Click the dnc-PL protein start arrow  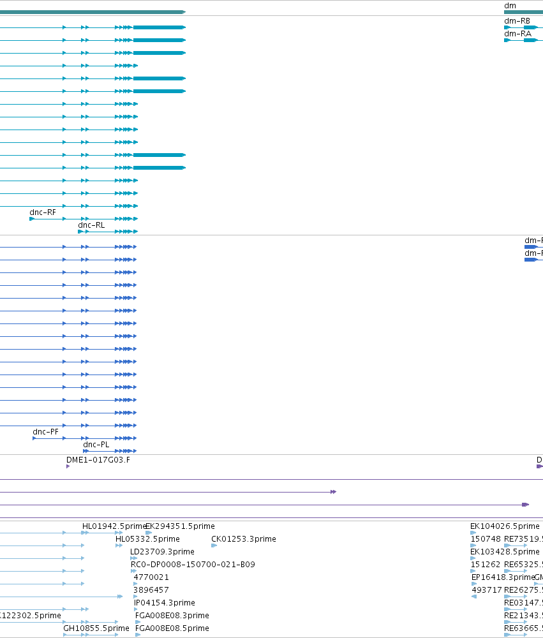click(86, 451)
